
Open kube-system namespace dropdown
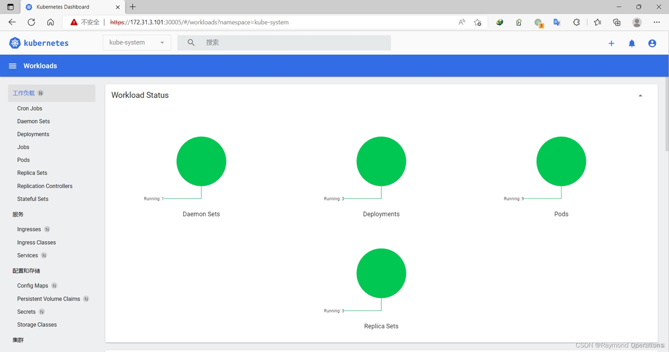point(137,42)
